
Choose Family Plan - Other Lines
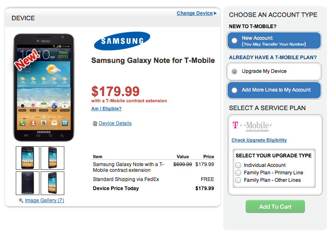(238, 180)
